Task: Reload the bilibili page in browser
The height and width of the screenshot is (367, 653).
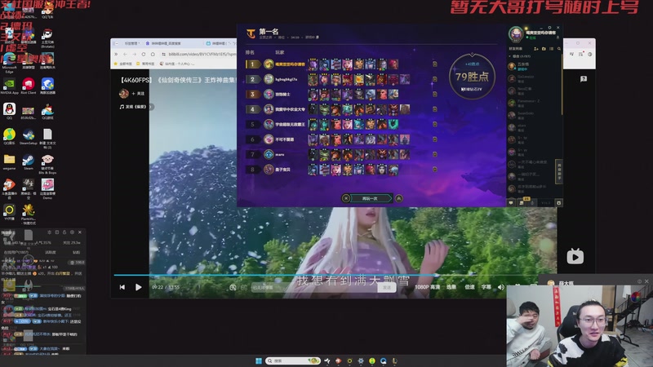Action: pos(144,54)
